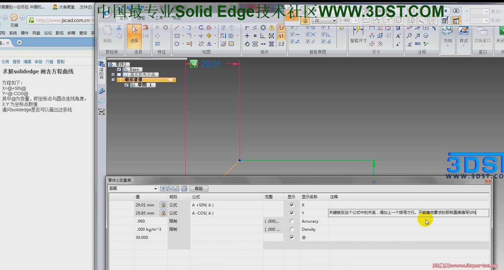
Task: Click the filter icon in variable table
Action: tap(163, 189)
